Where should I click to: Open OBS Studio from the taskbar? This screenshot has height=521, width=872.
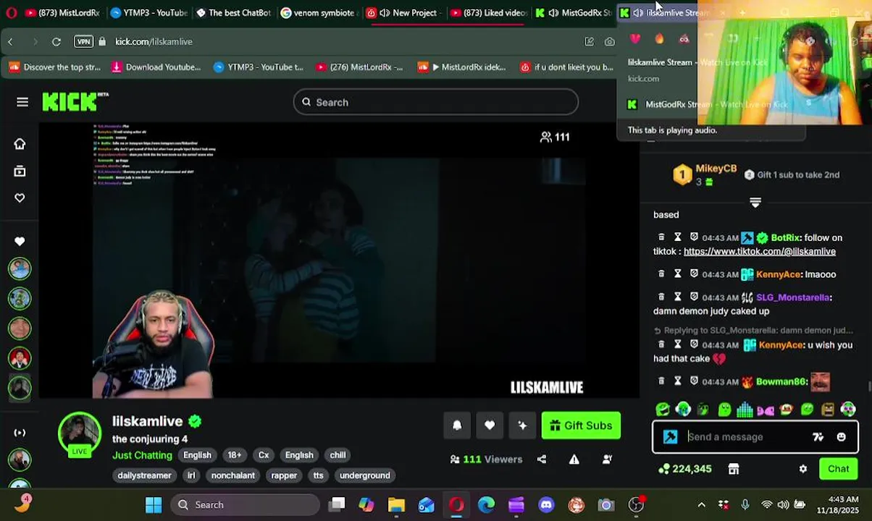click(636, 505)
